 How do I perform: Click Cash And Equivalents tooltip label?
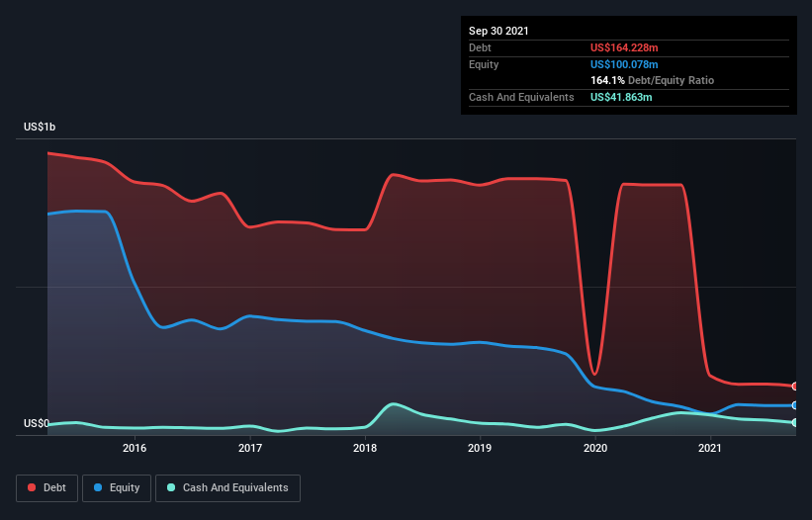(x=521, y=97)
